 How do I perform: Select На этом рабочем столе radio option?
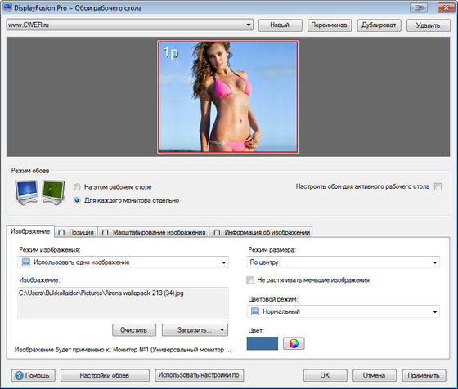click(x=77, y=187)
